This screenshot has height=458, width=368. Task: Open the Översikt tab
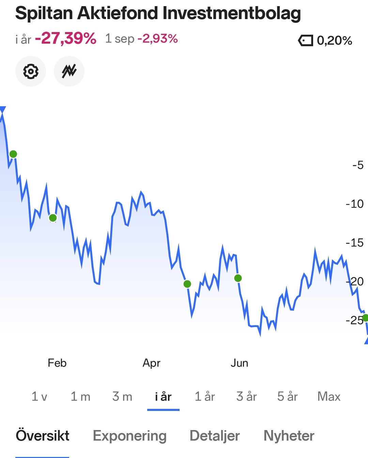coord(43,436)
